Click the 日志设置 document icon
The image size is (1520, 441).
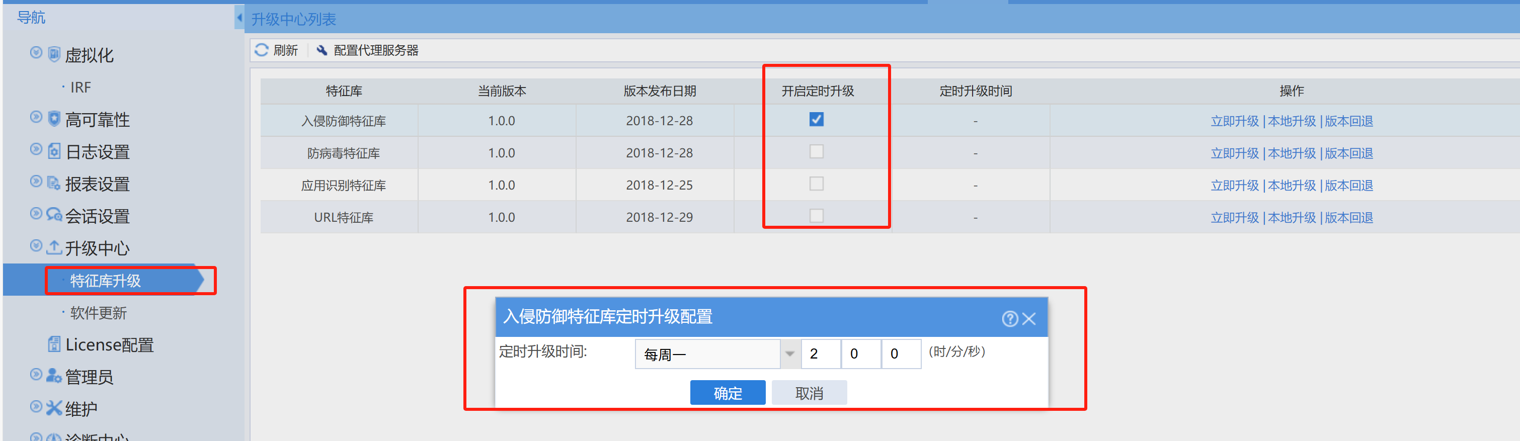(54, 151)
